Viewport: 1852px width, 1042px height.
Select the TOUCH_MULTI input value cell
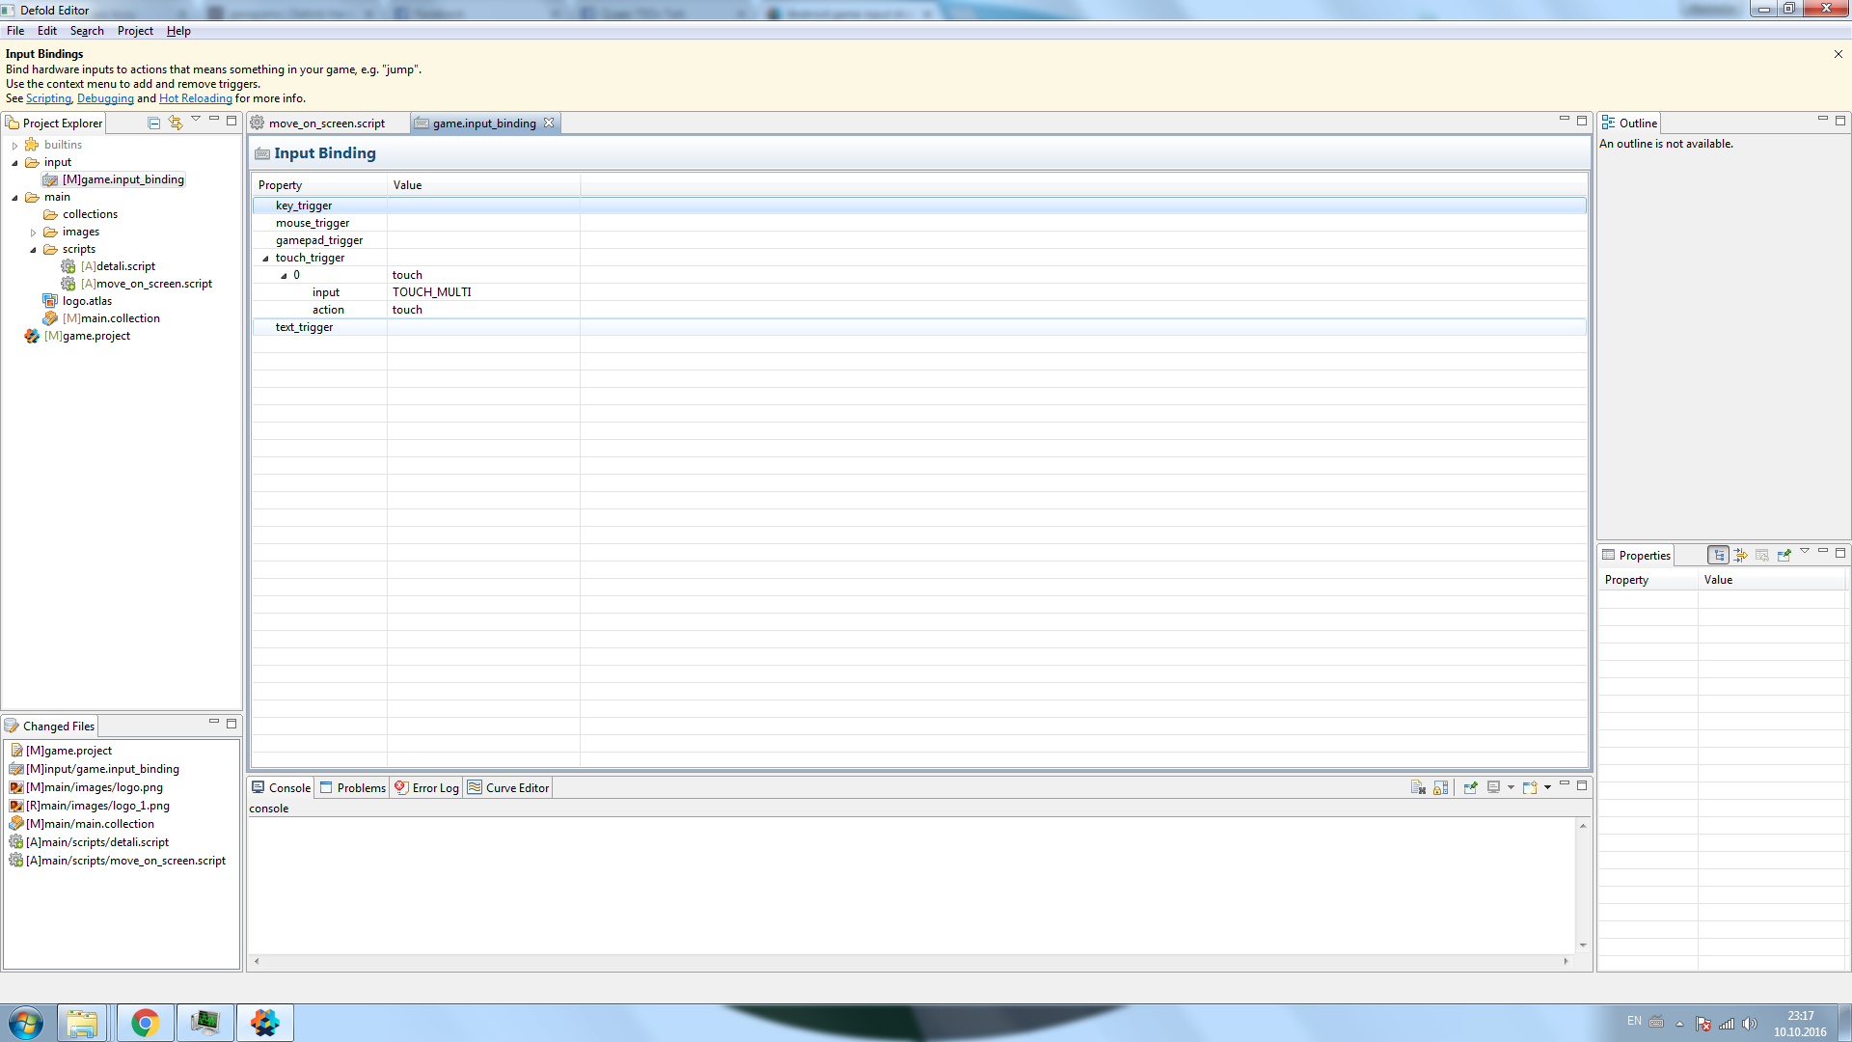(x=431, y=292)
